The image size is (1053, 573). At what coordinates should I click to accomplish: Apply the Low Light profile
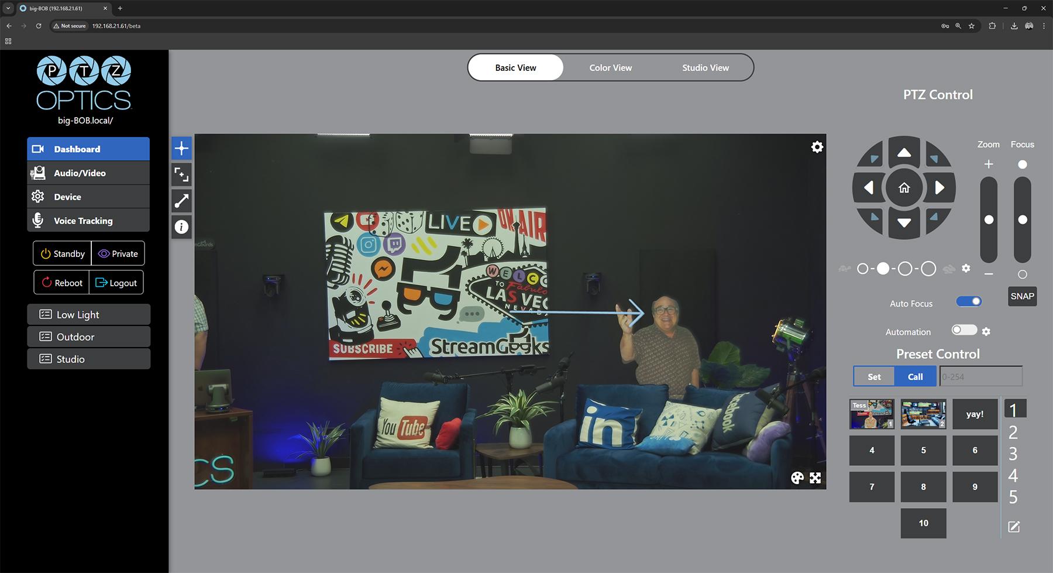89,314
